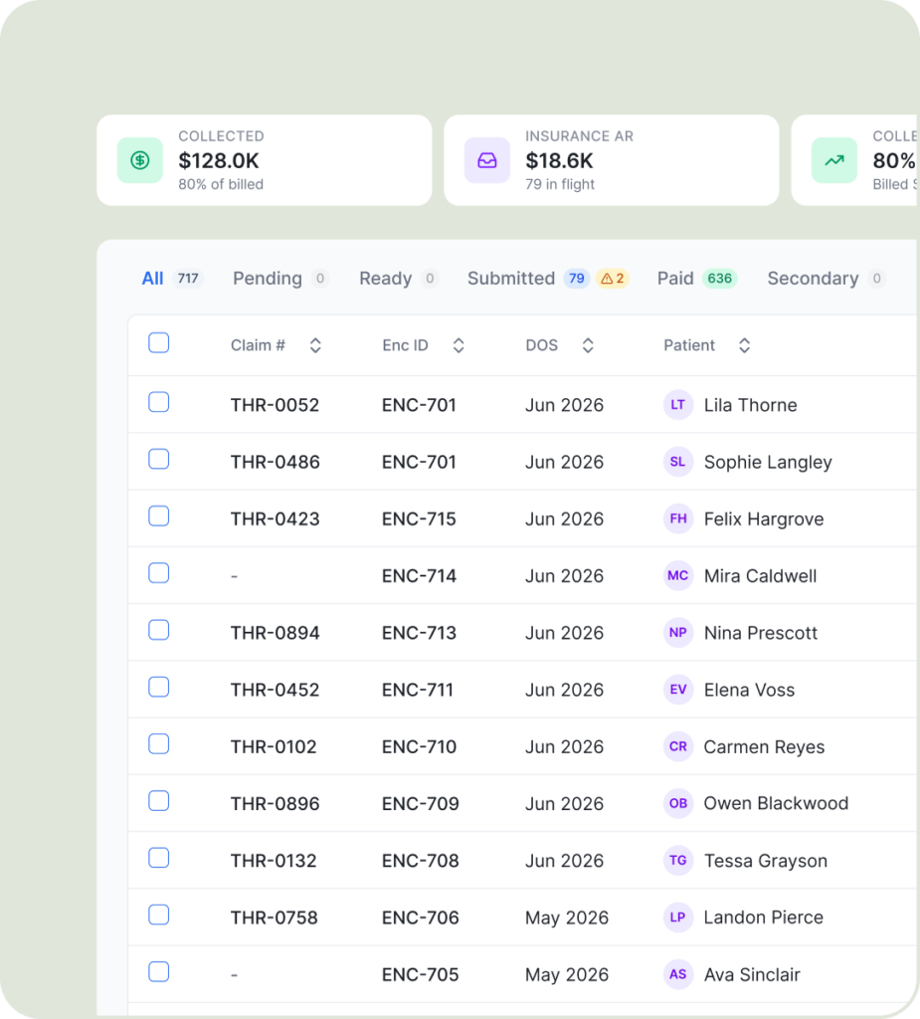The width and height of the screenshot is (920, 1019).
Task: Click the orange warning badge on Submitted
Action: pos(613,279)
